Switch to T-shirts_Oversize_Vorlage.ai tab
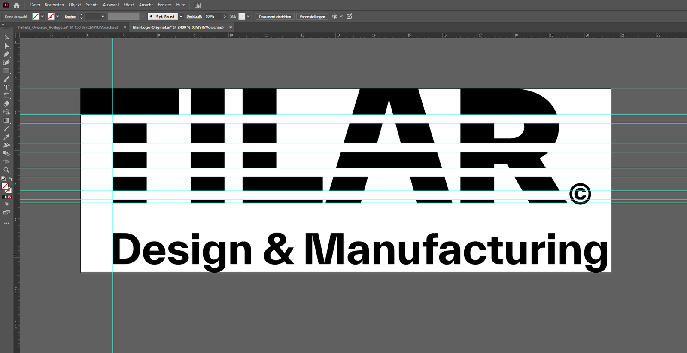This screenshot has height=353, width=687. (67, 27)
